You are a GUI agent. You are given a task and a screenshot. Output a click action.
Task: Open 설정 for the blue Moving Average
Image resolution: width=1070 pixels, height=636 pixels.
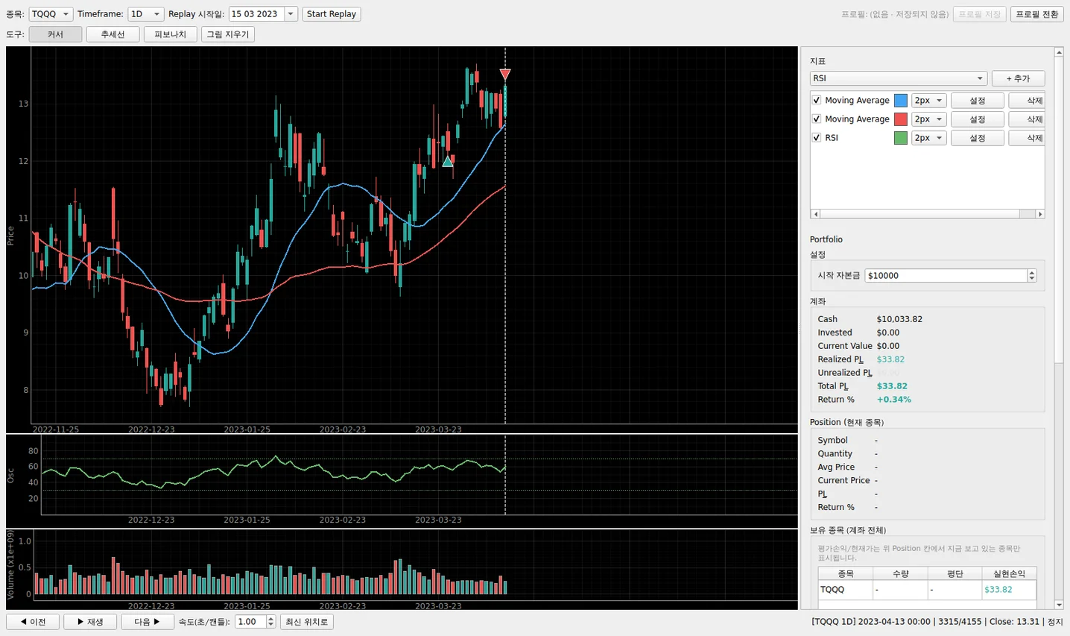click(978, 101)
